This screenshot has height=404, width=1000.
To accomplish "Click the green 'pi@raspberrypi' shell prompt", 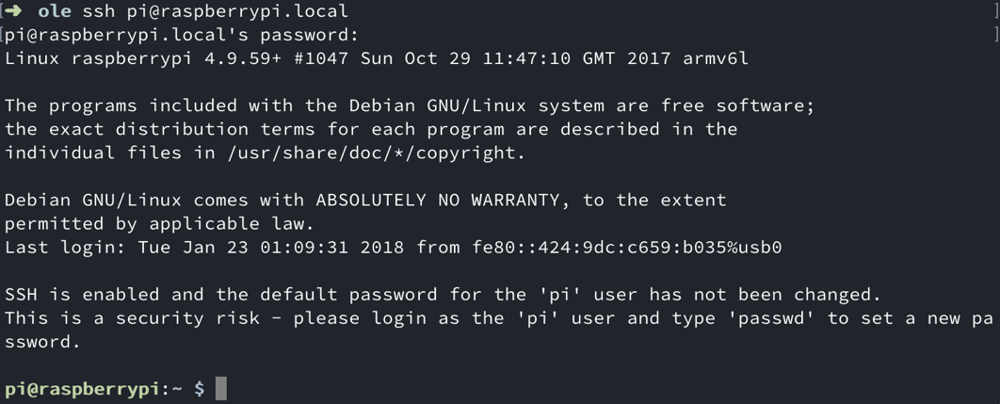I will pos(81,388).
